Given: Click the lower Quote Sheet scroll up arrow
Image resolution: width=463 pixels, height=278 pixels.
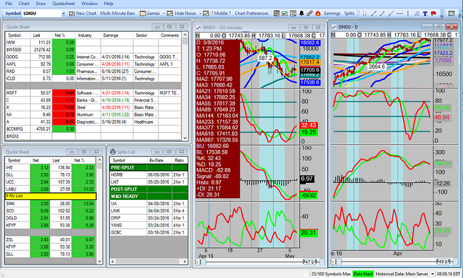Looking at the screenshot, I should 99,160.
